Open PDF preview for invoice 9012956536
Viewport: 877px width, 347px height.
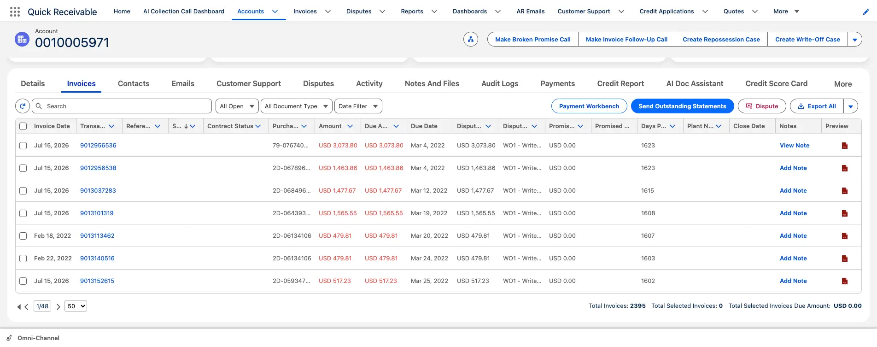pos(845,146)
